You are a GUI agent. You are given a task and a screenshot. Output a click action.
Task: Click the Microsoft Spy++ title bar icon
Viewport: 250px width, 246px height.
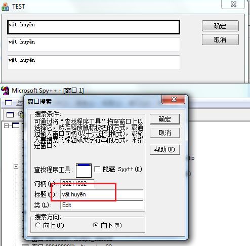tap(5, 91)
